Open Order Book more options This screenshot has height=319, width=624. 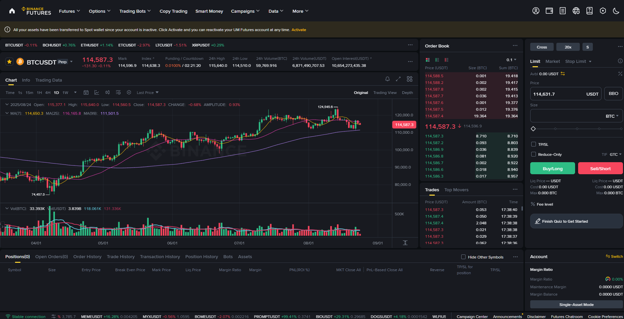coord(515,46)
